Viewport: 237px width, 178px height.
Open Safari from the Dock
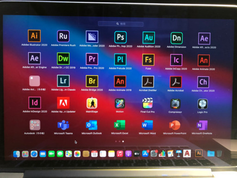pyautogui.click(x=34, y=154)
